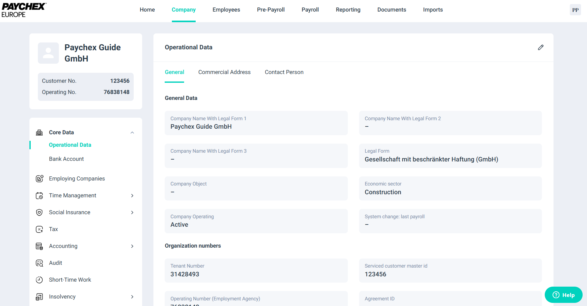Open the Contact Person tab

point(284,72)
